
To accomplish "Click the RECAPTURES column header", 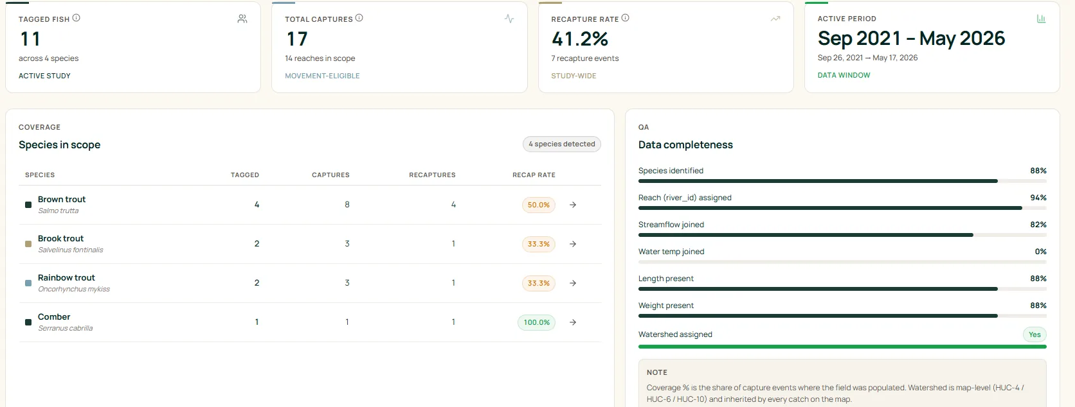I will [432, 175].
